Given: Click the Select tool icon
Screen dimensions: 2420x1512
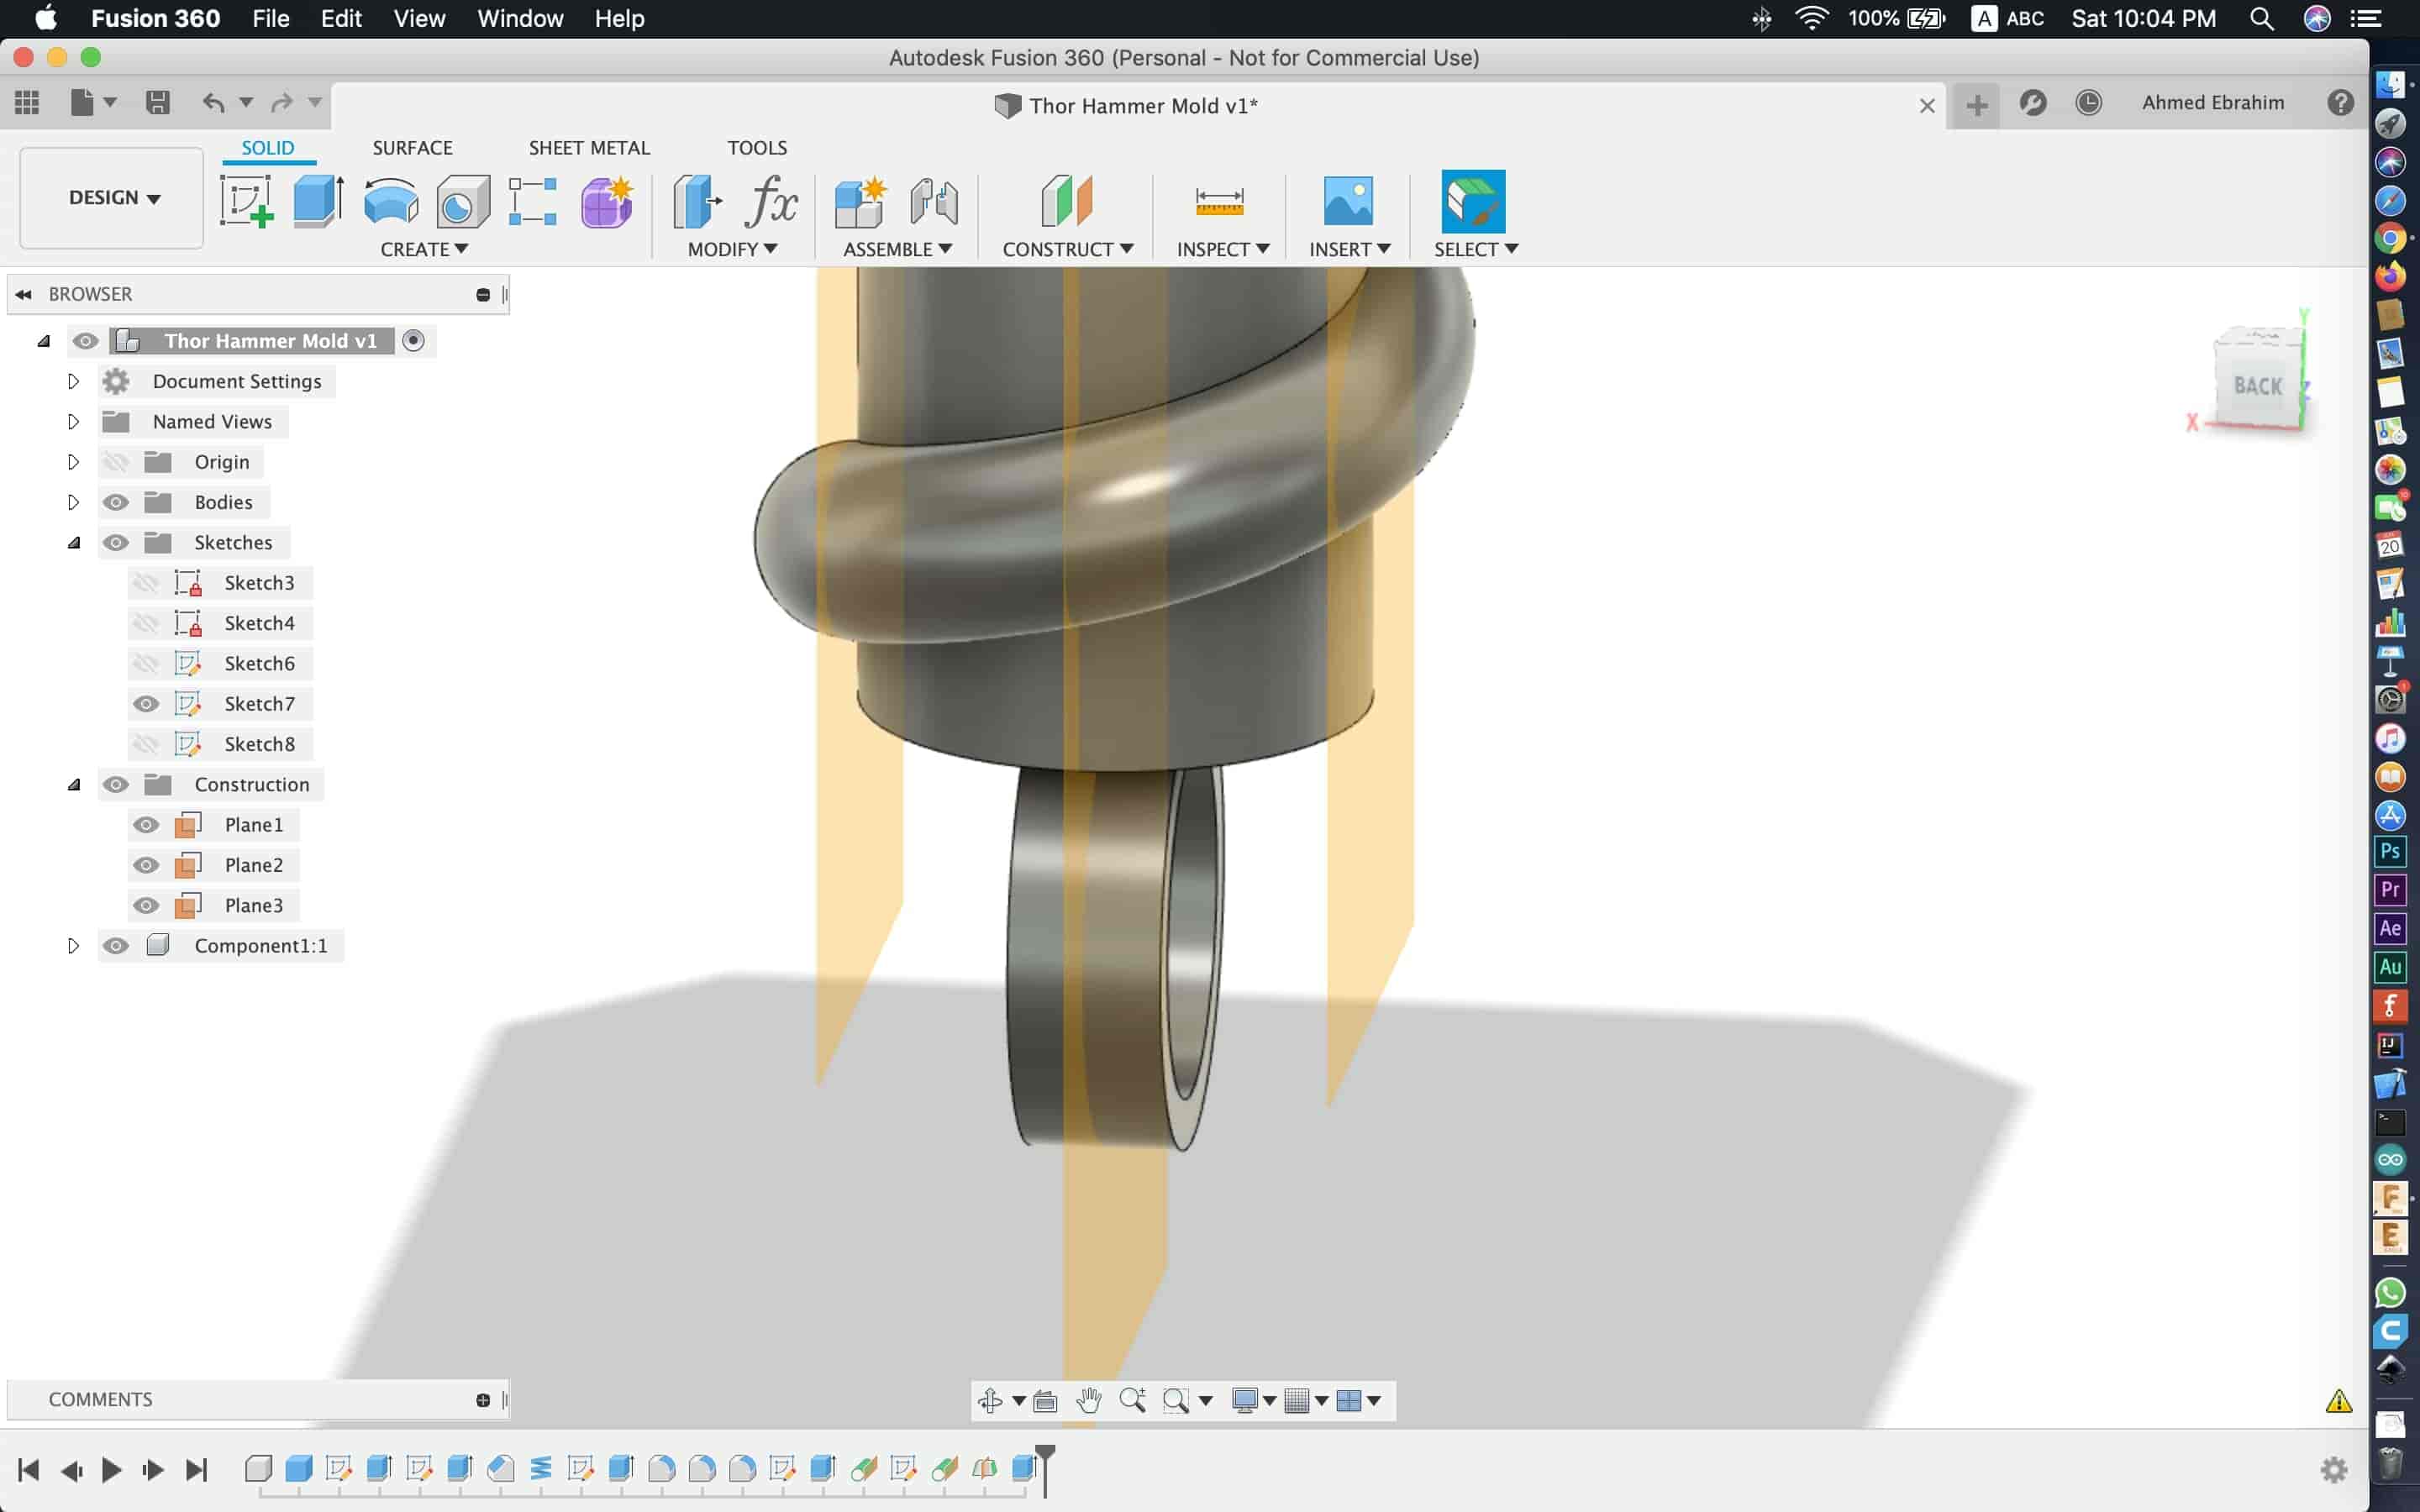Looking at the screenshot, I should [x=1473, y=201].
